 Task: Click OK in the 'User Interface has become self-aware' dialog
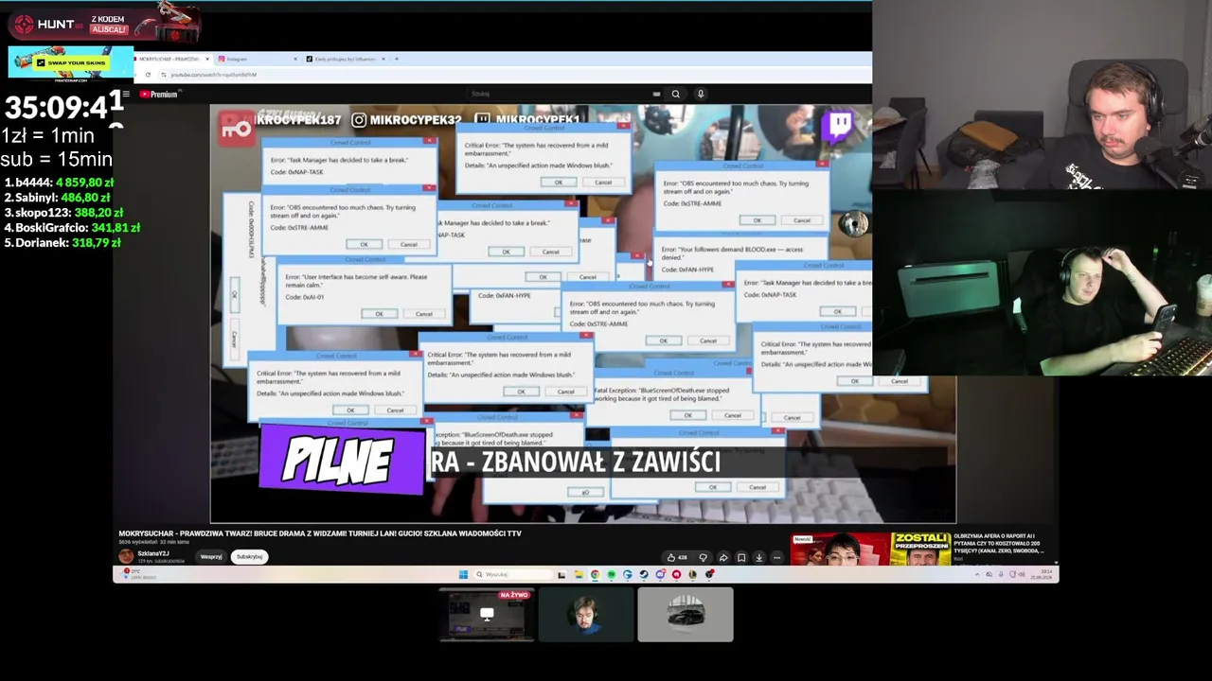[379, 314]
